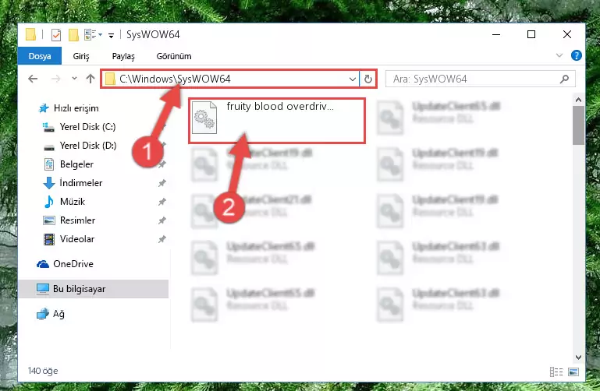The image size is (600, 391).
Task: Click the search magnifier icon
Action: [x=564, y=79]
